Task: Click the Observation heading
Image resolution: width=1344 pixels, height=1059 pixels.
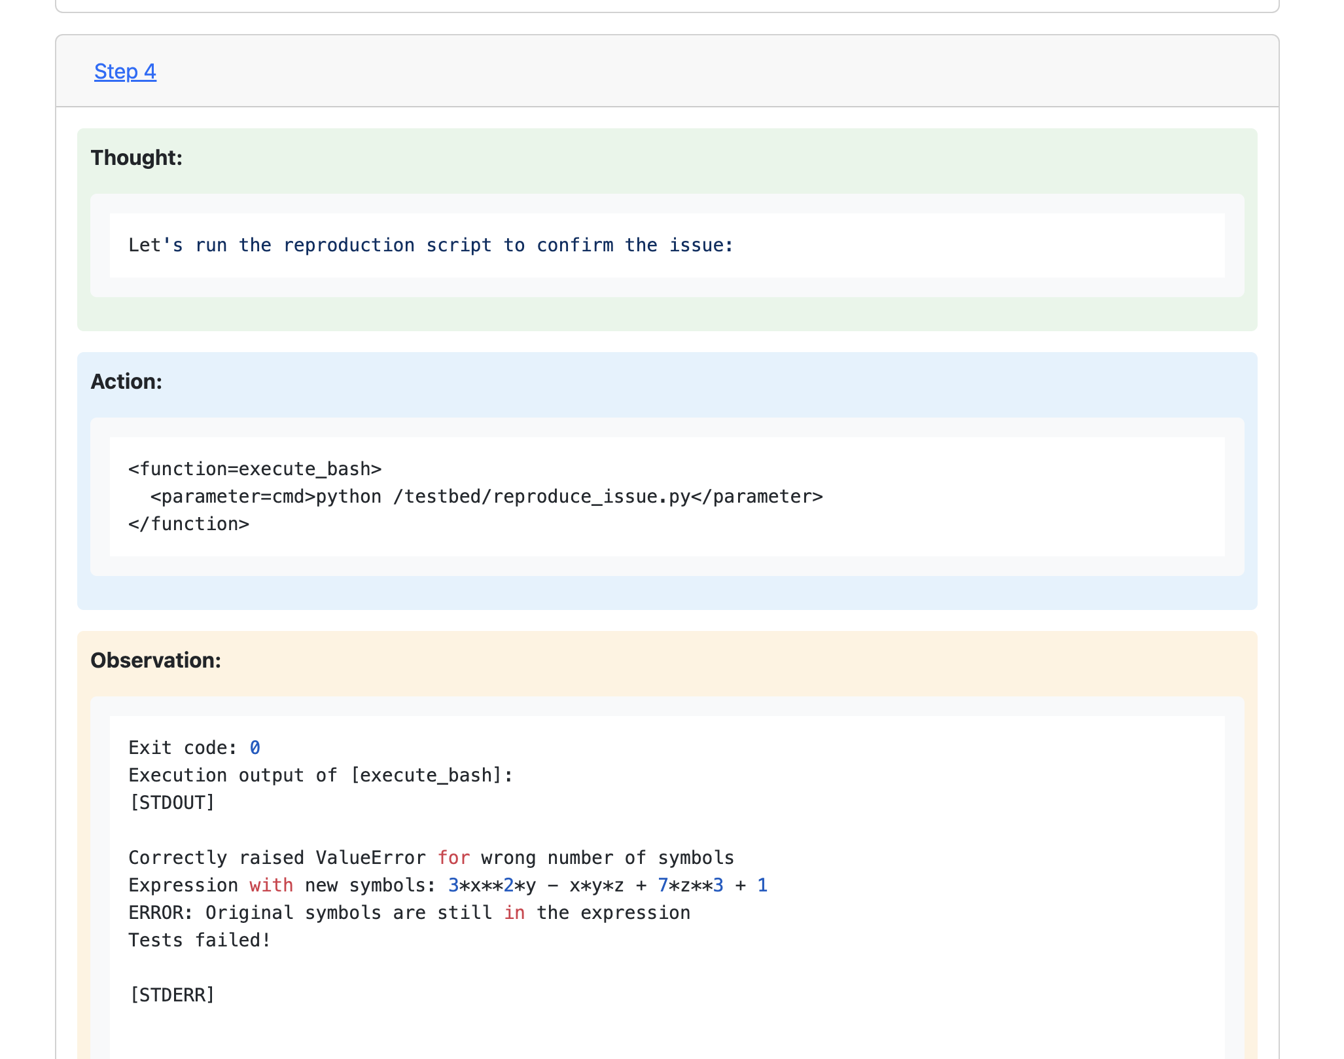Action: [156, 660]
